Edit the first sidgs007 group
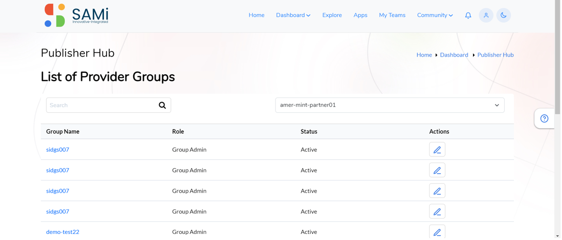562x240 pixels. [x=437, y=149]
